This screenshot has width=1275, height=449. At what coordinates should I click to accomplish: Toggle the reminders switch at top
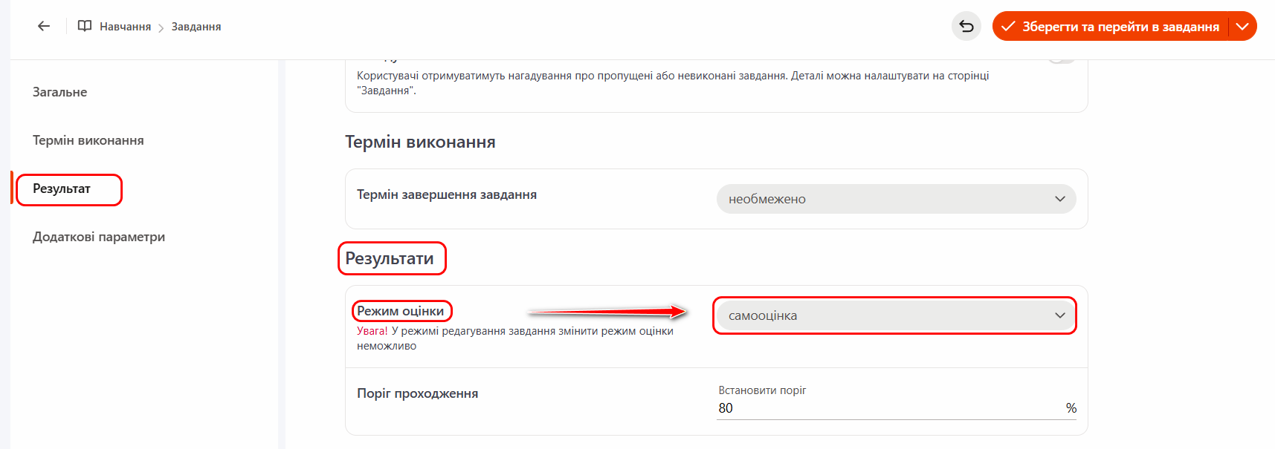pos(1062,59)
